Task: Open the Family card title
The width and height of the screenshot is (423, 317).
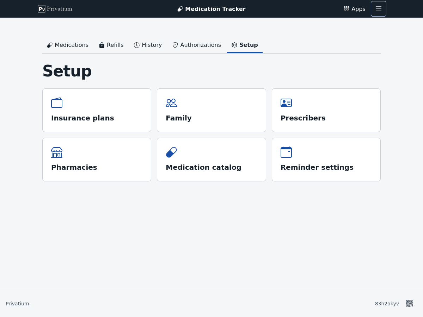Action: [x=179, y=118]
